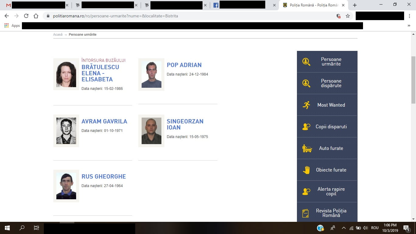Click Brătulescu Elena photo thumbnail

66,74
